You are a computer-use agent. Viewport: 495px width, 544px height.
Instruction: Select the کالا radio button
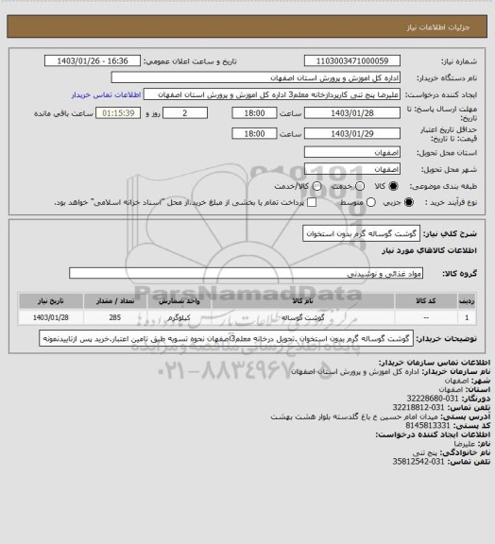coord(393,186)
